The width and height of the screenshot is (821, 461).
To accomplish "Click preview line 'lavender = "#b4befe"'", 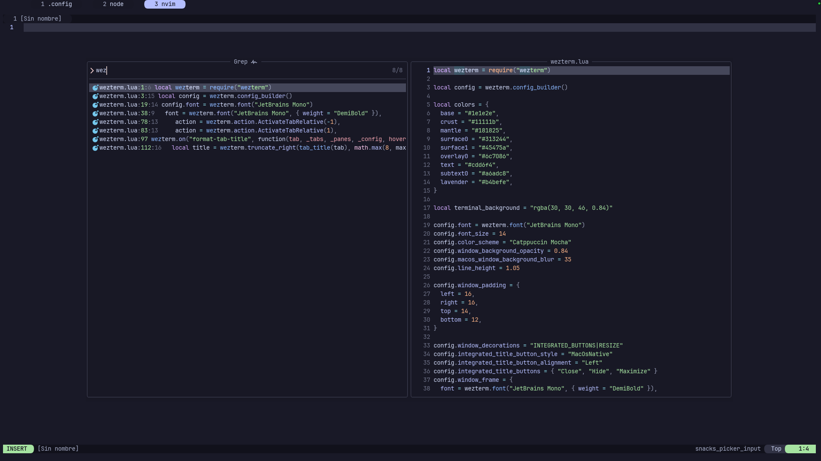I will click(x=476, y=182).
